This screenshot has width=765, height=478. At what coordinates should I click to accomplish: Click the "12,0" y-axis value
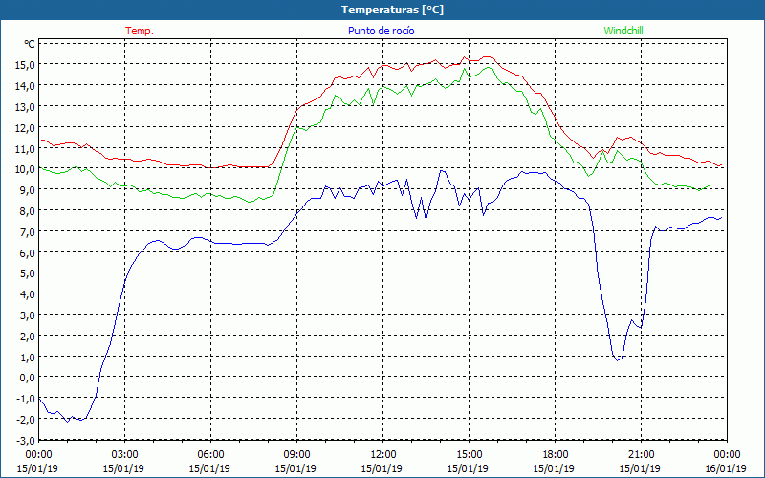point(26,128)
